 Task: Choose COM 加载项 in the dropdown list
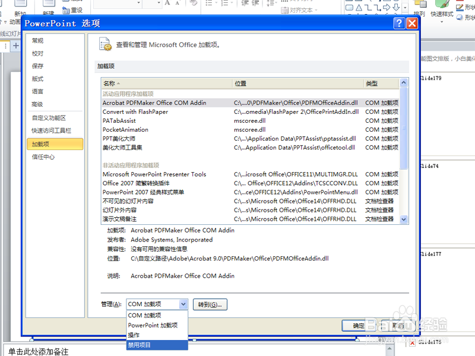click(157, 316)
